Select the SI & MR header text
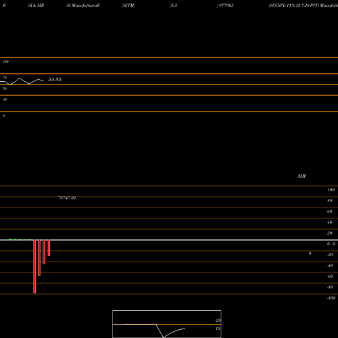Viewport: 338px width, 338px height. tap(36, 5)
